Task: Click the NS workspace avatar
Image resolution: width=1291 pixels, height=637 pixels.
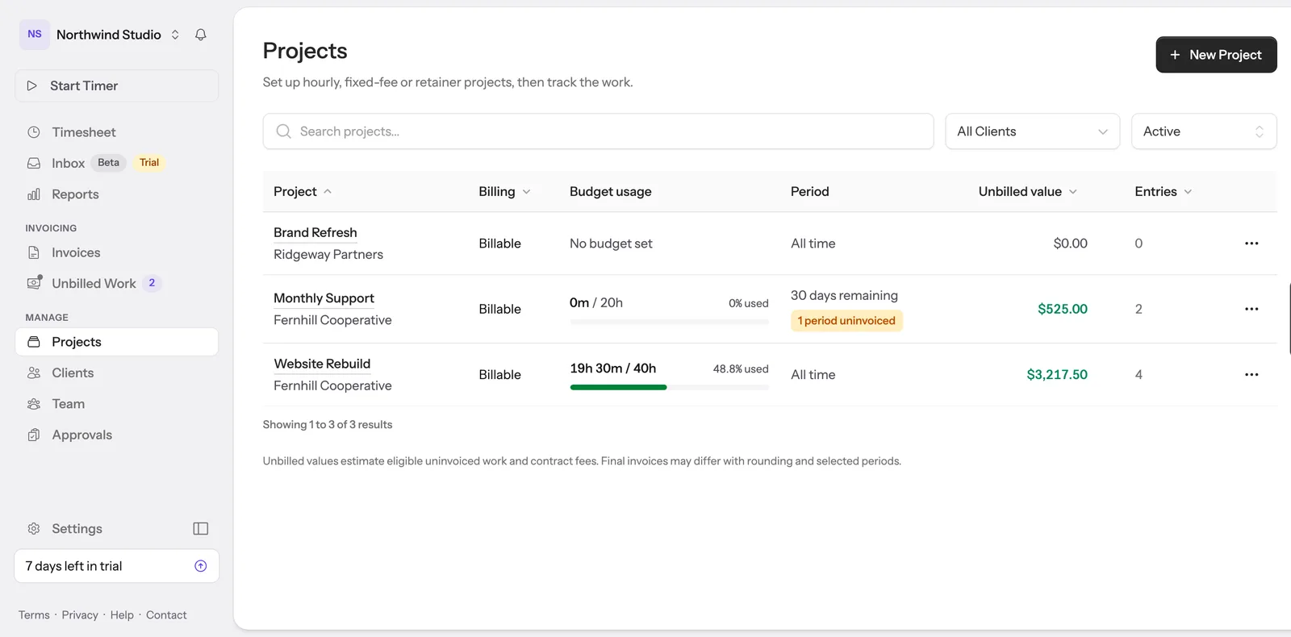Action: (35, 35)
